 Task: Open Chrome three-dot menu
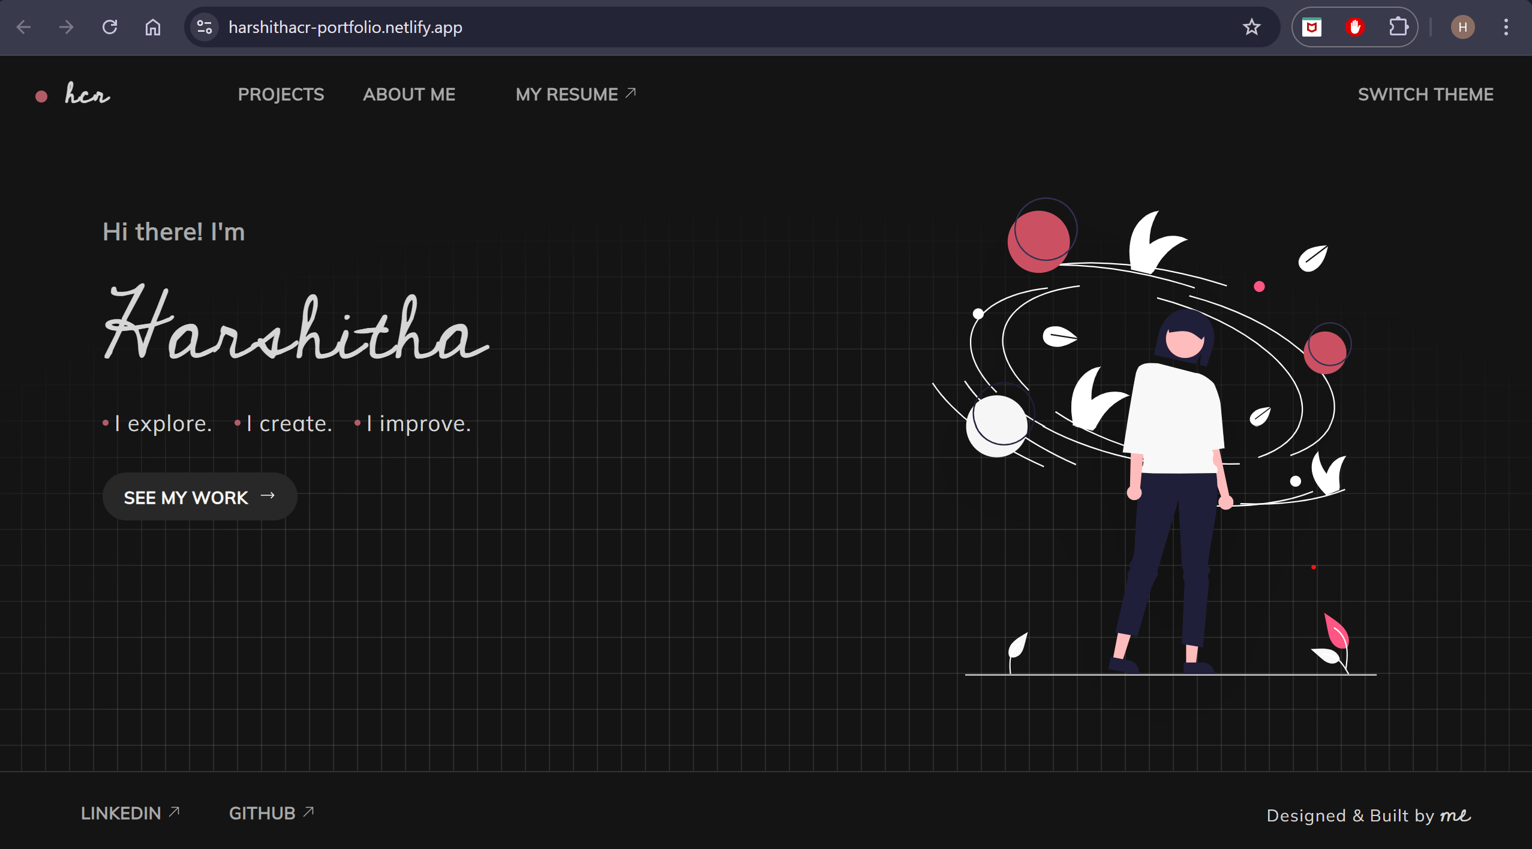(1506, 27)
